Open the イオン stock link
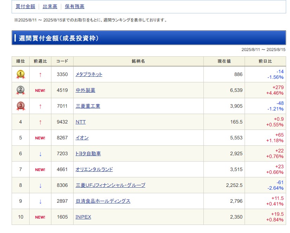290x233 pixels. [82, 138]
